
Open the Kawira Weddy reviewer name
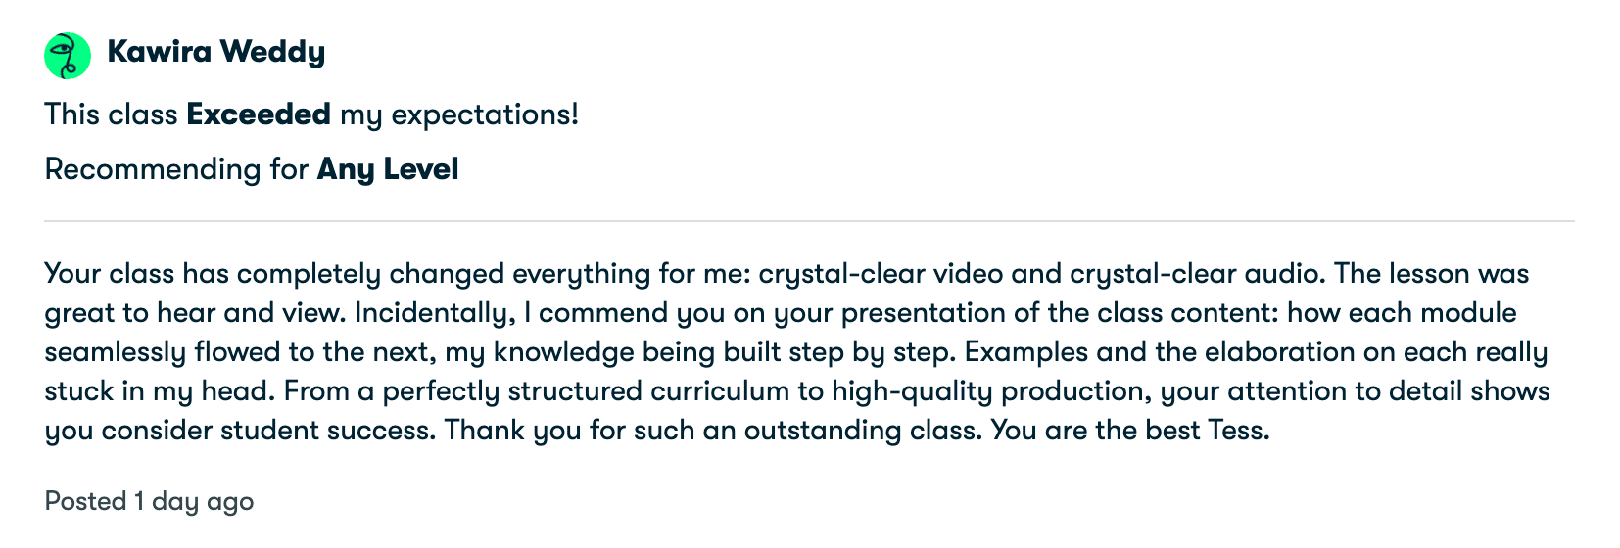(215, 52)
